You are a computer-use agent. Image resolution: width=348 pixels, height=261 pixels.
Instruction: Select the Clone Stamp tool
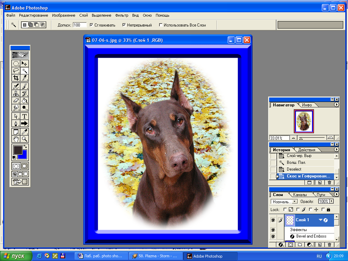(x=16, y=93)
